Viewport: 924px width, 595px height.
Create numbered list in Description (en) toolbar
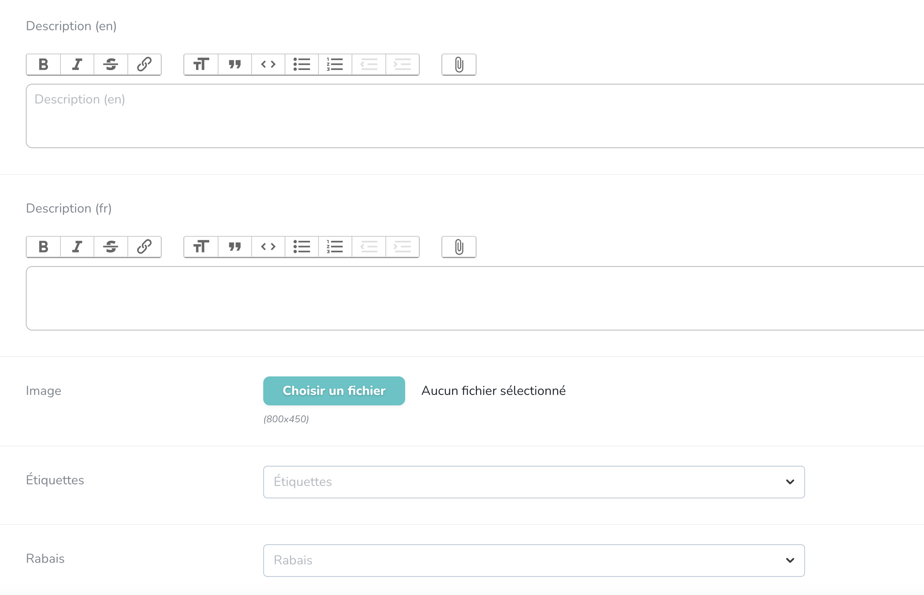pos(335,64)
